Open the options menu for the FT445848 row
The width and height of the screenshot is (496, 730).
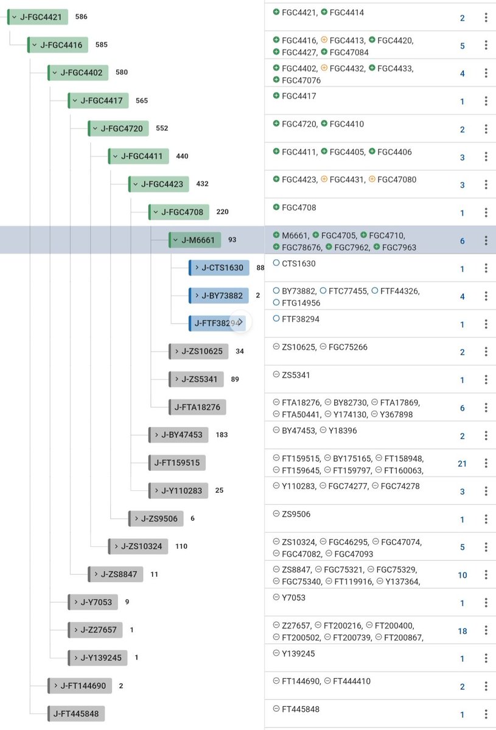486,714
